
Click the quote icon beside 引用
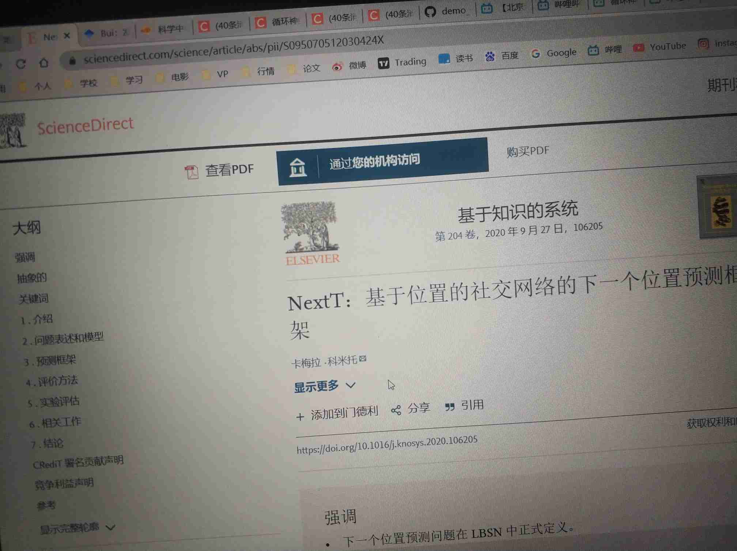pyautogui.click(x=450, y=407)
